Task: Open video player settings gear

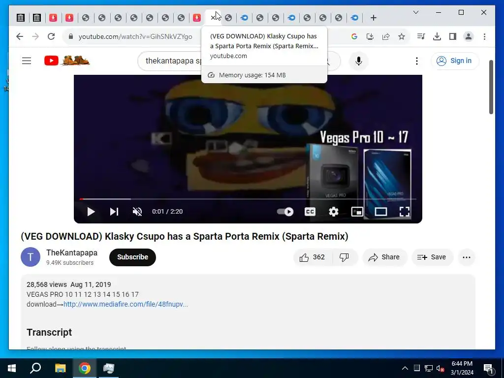Action: pyautogui.click(x=334, y=212)
